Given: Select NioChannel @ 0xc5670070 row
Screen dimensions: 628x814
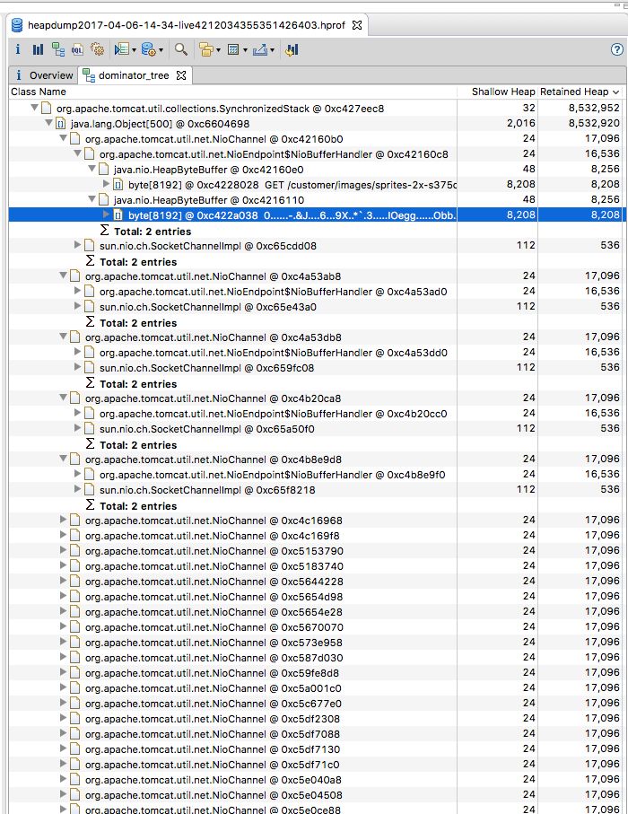Looking at the screenshot, I should pos(316,627).
